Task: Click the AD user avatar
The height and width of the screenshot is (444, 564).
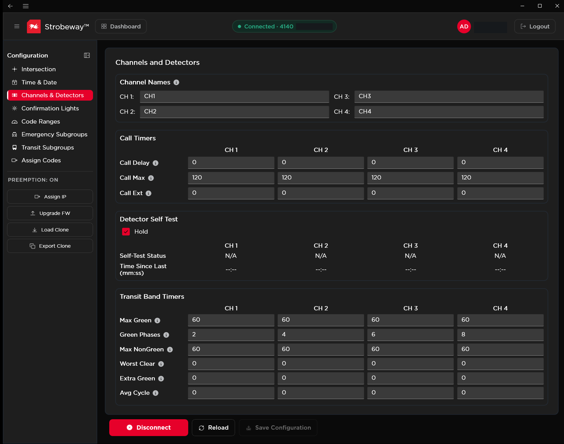Action: tap(464, 26)
